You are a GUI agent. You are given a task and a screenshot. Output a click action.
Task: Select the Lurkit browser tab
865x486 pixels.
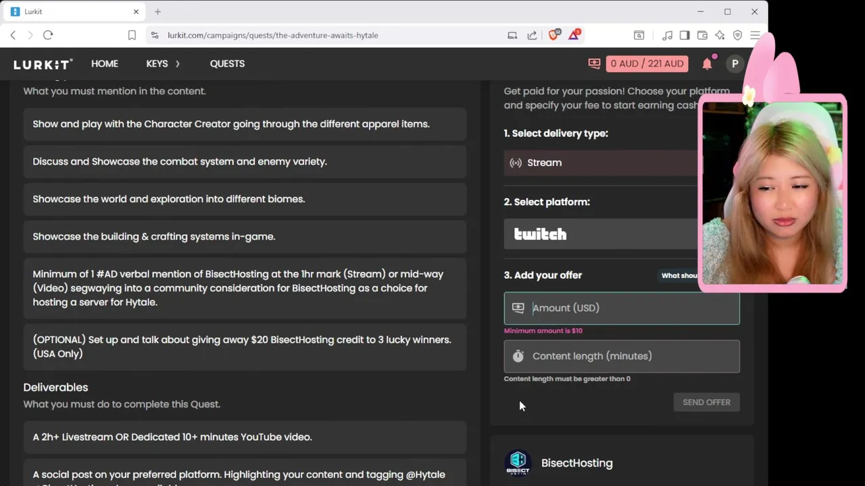[74, 11]
